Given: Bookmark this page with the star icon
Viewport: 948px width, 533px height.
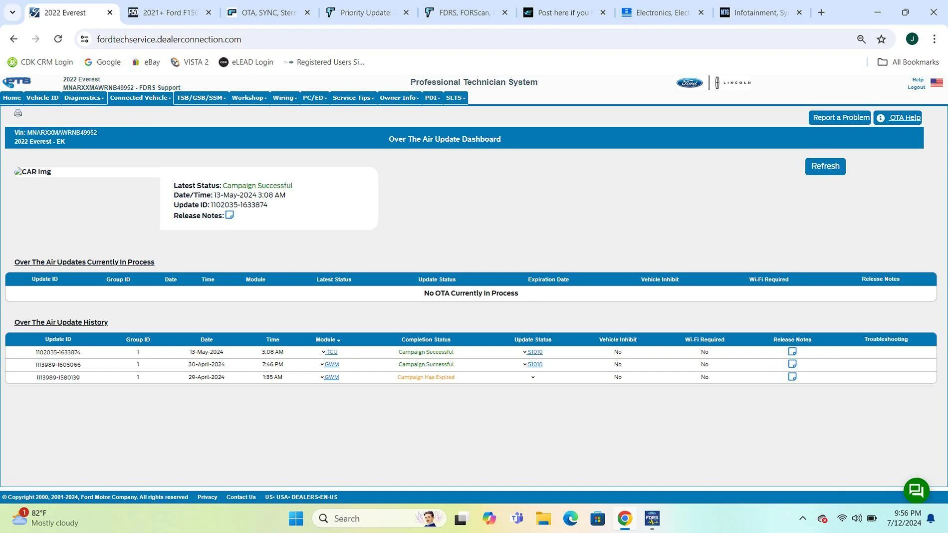Looking at the screenshot, I should click(882, 39).
